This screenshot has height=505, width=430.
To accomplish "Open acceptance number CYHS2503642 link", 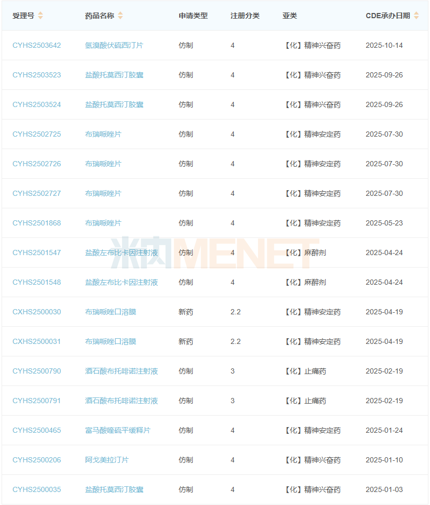I will coord(36,45).
